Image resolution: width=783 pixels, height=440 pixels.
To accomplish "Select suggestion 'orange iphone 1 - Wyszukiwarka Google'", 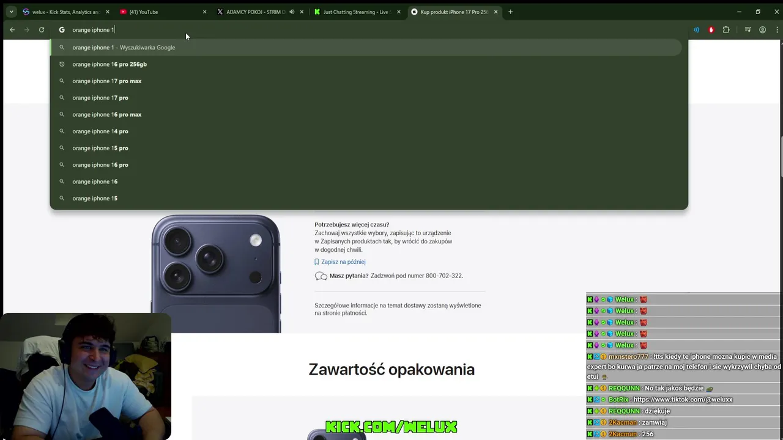I will [366, 47].
